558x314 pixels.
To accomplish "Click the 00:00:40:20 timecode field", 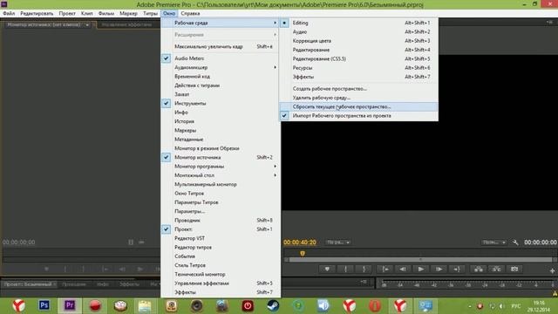I will (x=300, y=242).
